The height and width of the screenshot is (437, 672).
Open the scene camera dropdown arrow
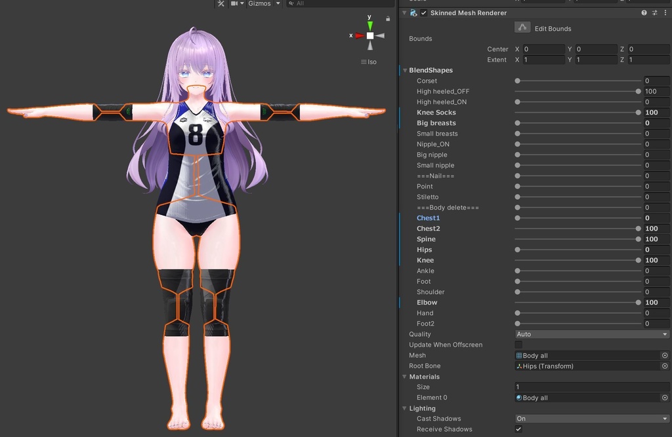(241, 3)
